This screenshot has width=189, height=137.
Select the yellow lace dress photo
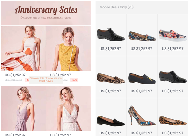pos(69,48)
